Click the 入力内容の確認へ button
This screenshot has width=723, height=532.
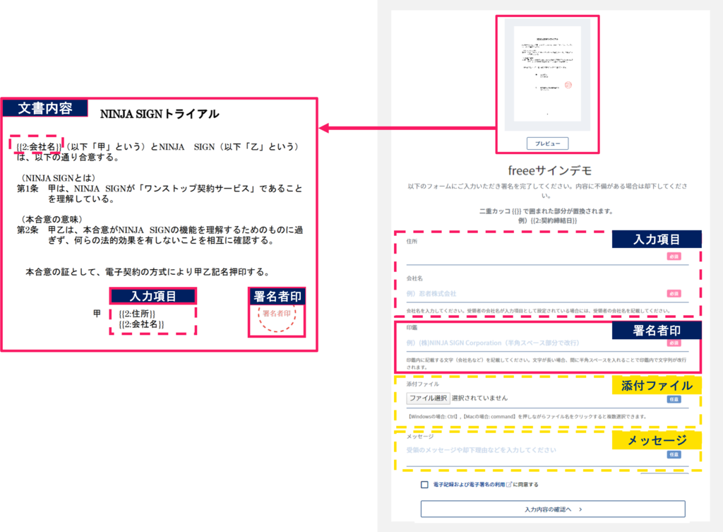553,509
